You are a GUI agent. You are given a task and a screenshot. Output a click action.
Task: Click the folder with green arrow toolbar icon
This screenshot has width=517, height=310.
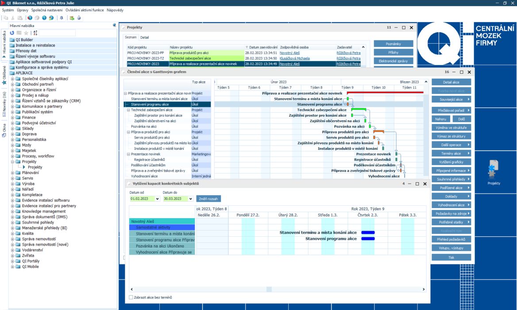[72, 18]
